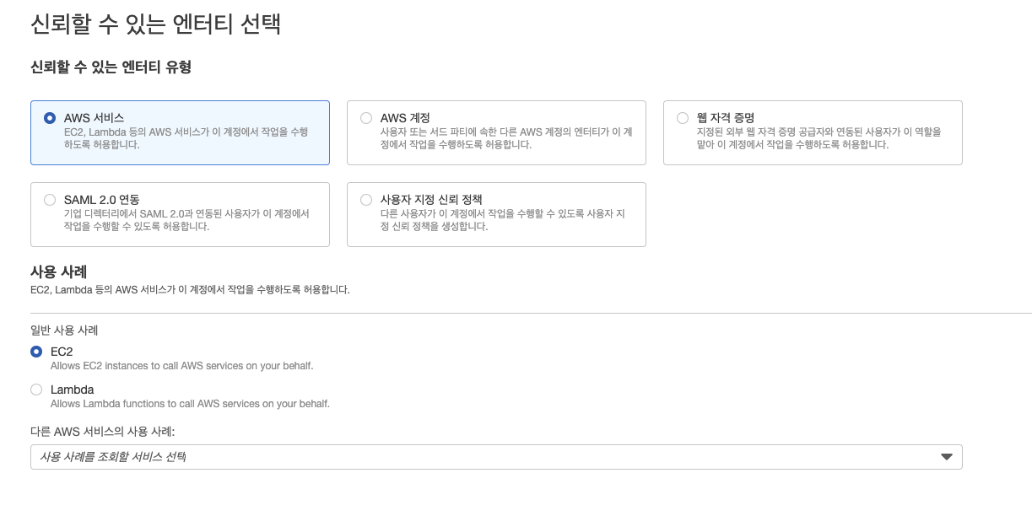Viewport: 1032px width, 516px height.
Task: Select the Lambda use case radio button
Action: (36, 390)
